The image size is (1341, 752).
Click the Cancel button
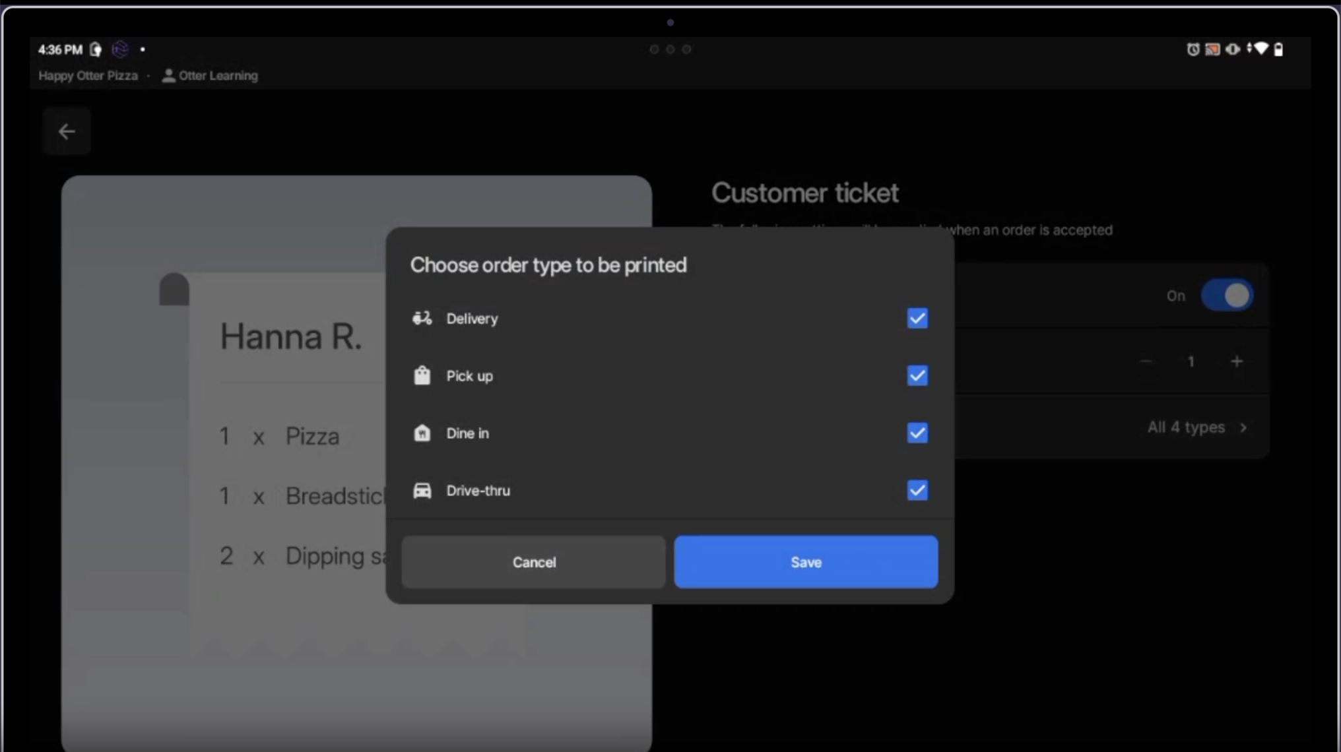(534, 562)
